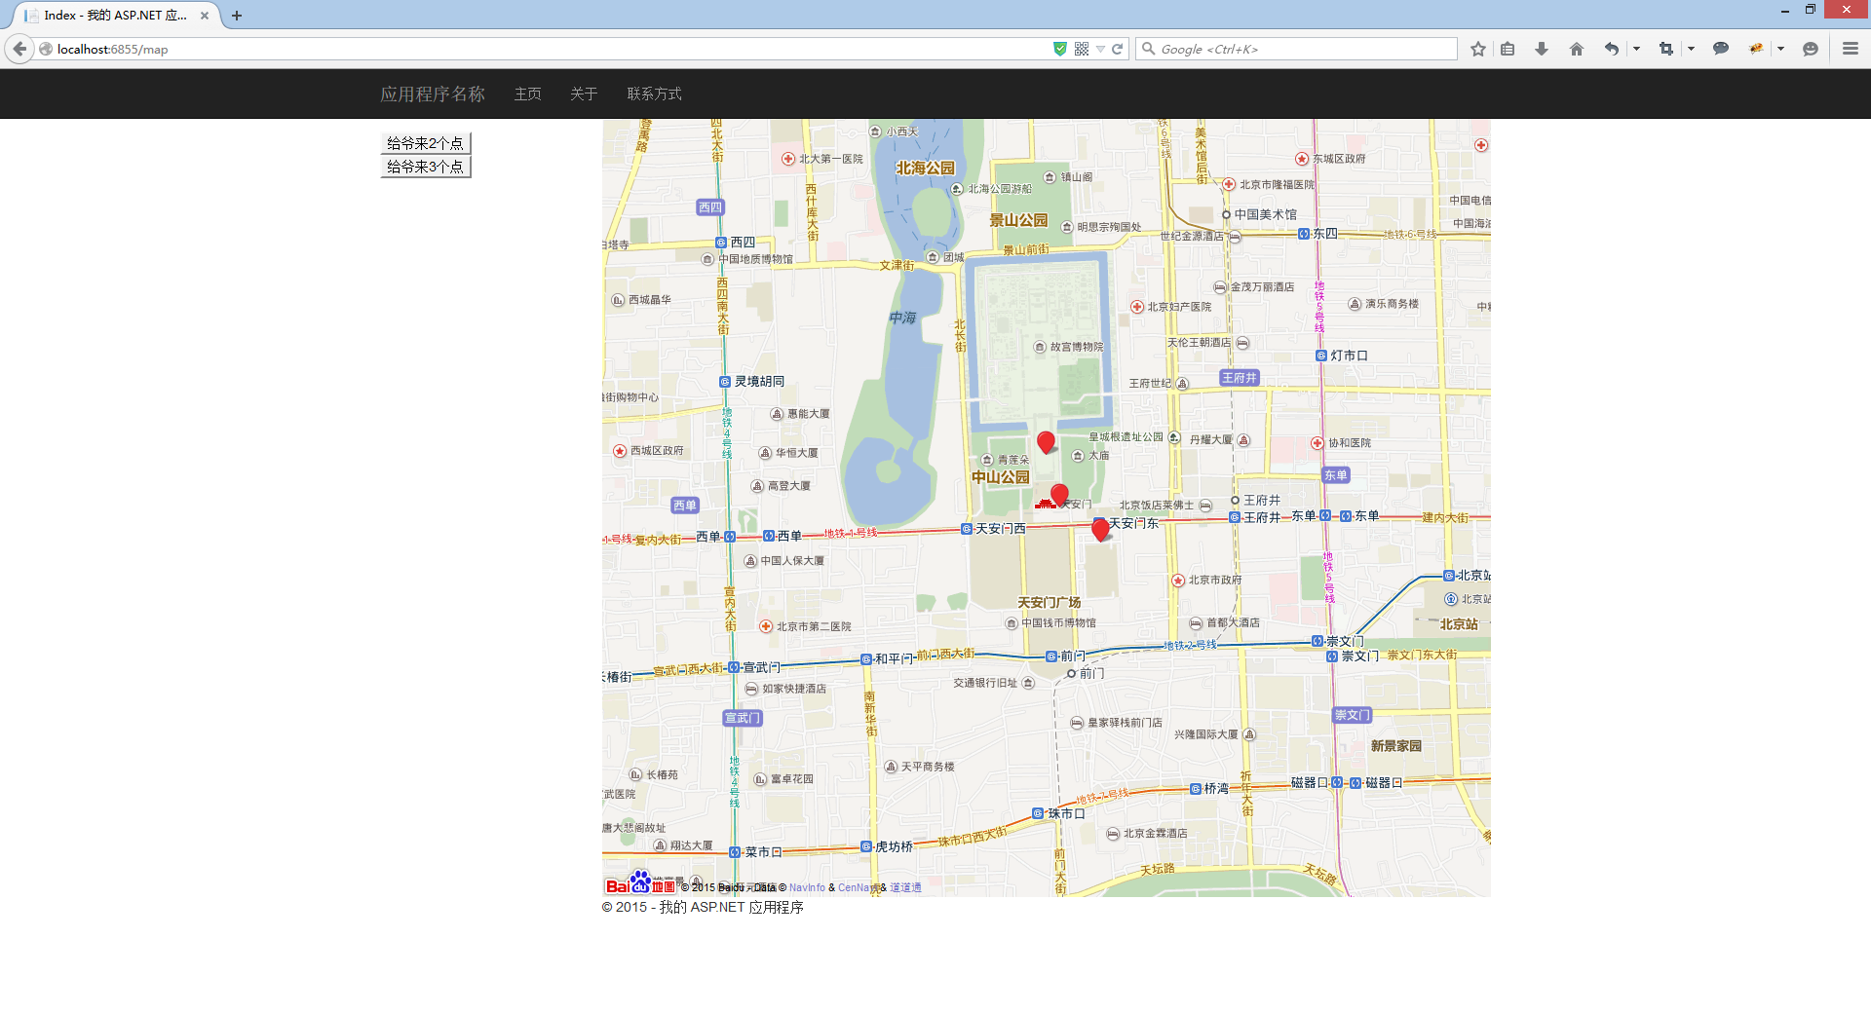Click the red marker near 太庙
The image size is (1871, 1013).
pos(1046,442)
